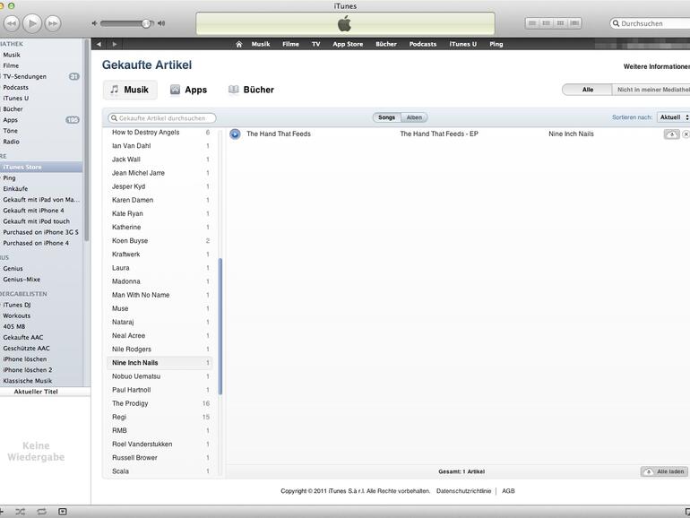The width and height of the screenshot is (690, 518).
Task: Go forward in iTunes Store navigation
Action: tap(115, 44)
